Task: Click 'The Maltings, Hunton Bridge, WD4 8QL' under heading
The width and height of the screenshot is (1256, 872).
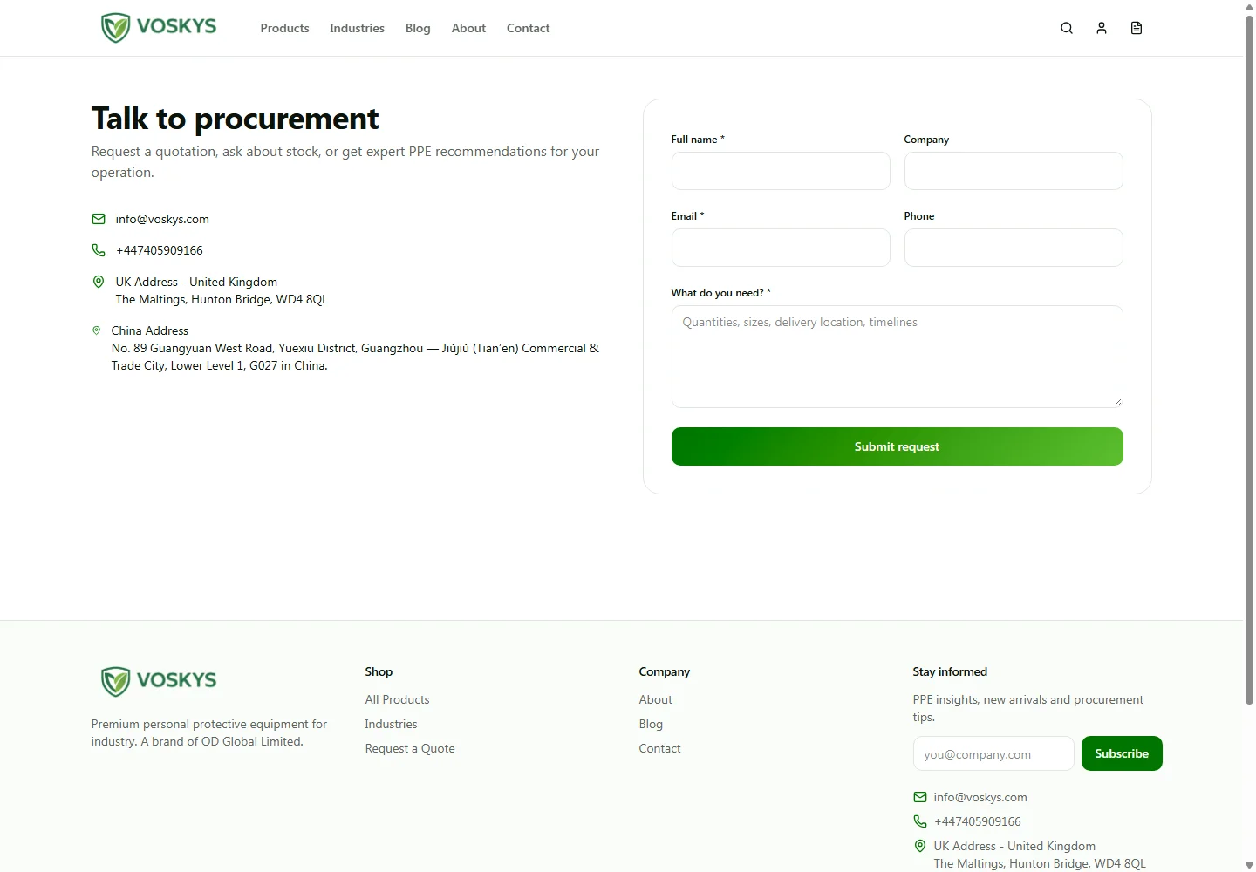Action: pyautogui.click(x=222, y=299)
